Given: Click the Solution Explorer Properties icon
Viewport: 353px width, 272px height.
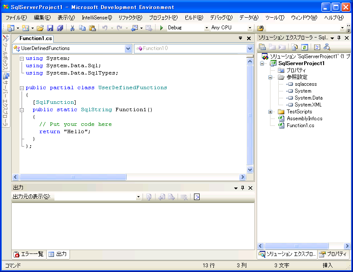Looking at the screenshot, I should tap(262, 47).
